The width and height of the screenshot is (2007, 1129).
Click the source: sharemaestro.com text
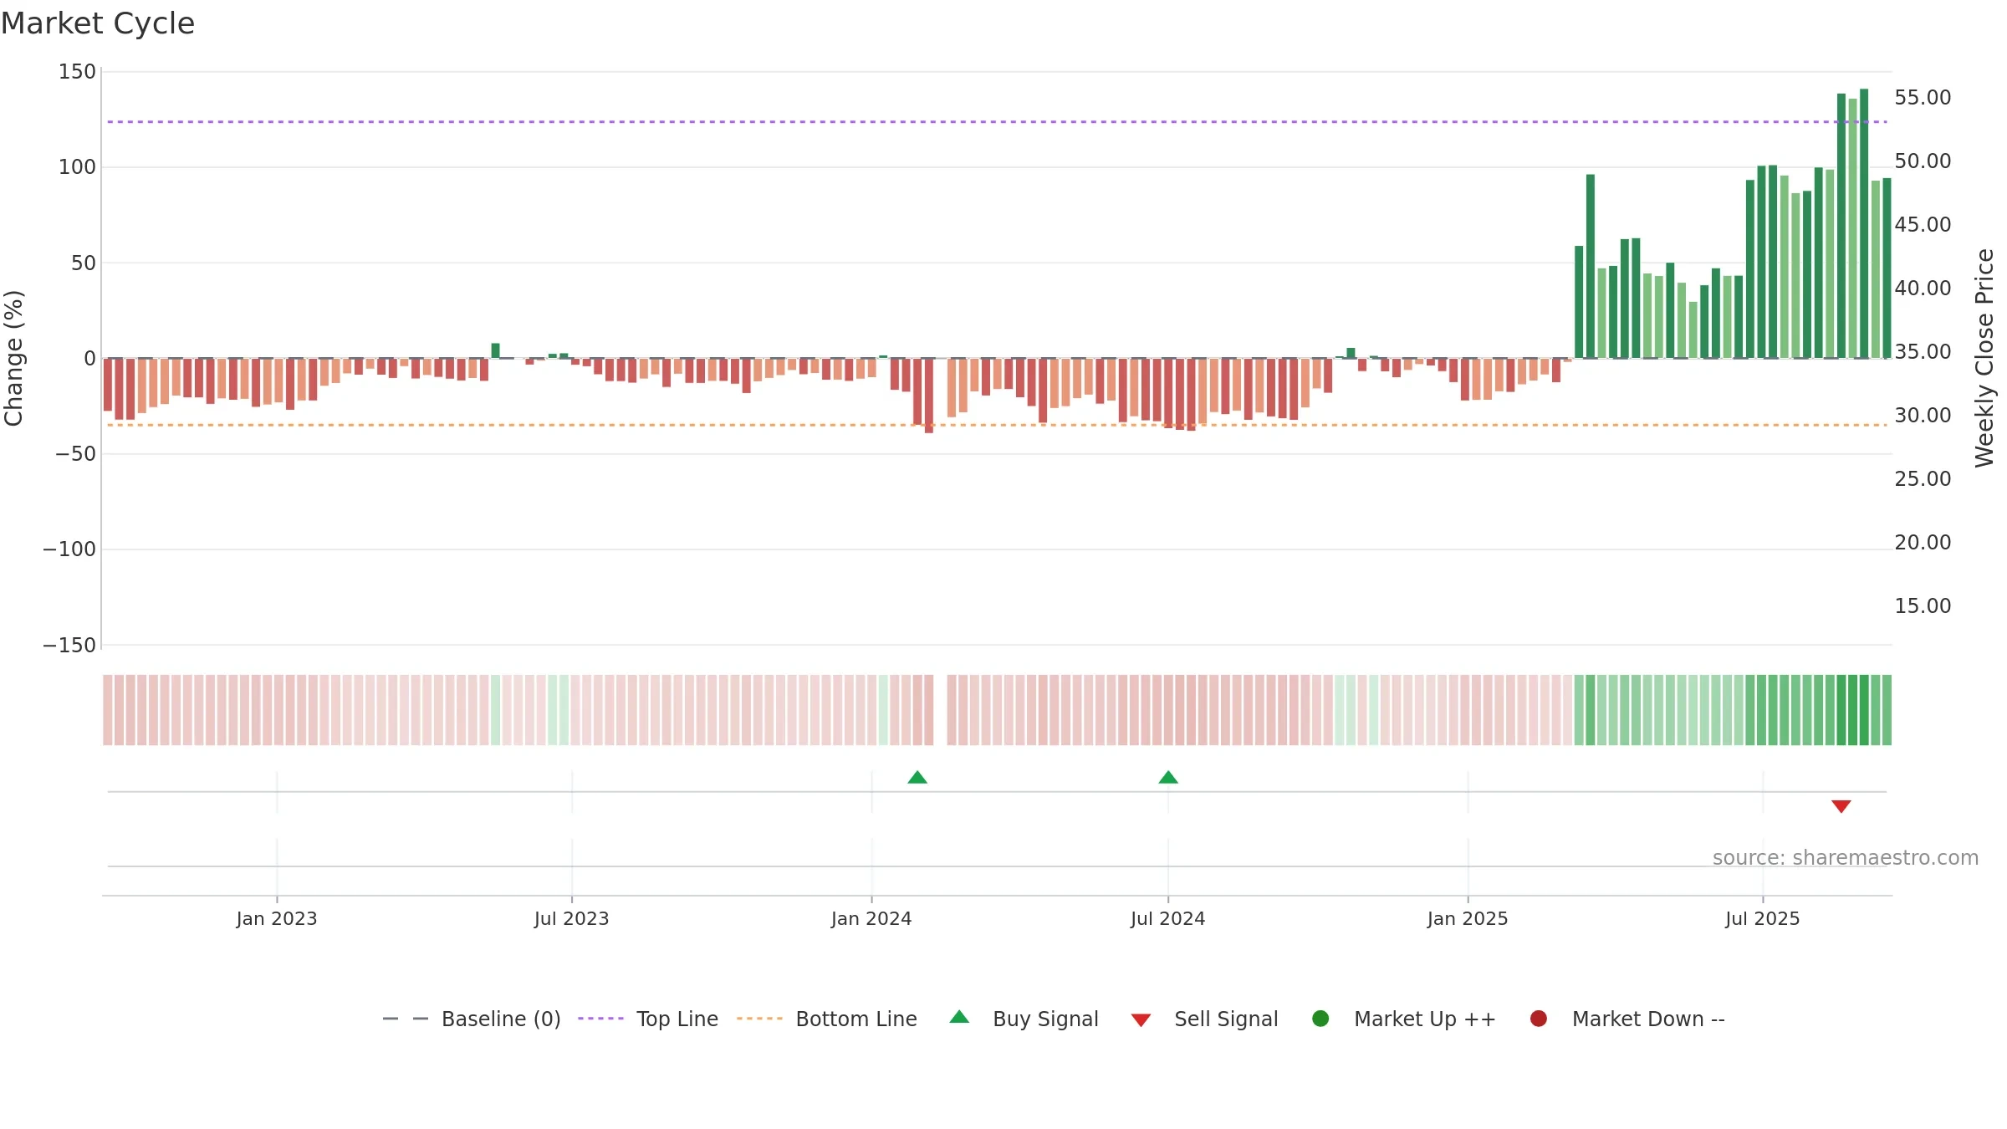click(x=1846, y=858)
